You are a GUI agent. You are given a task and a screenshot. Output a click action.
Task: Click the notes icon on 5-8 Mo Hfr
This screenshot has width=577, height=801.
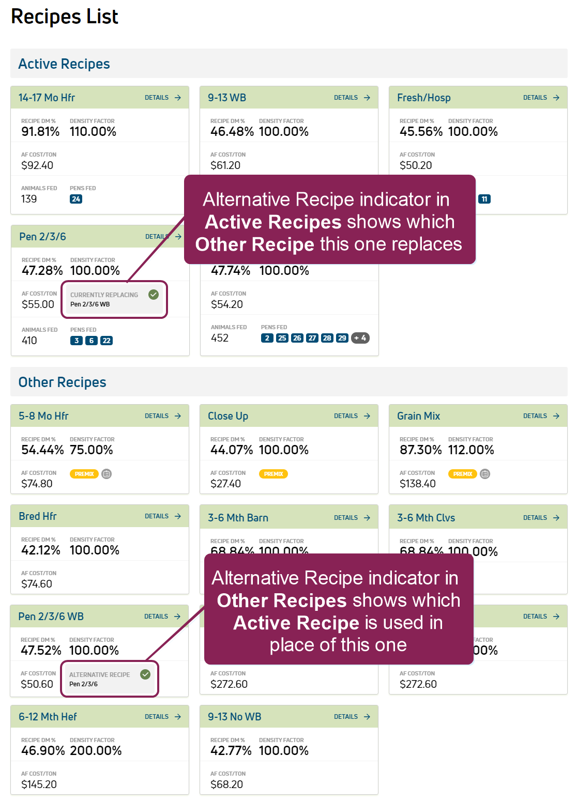[107, 474]
